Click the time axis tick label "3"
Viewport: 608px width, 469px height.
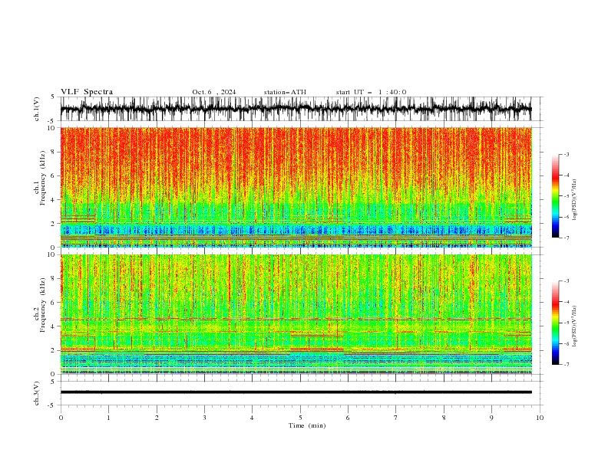[204, 418]
